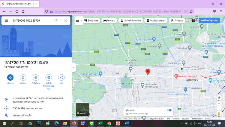The width and height of the screenshot is (225, 127).
Task: Click the red location pin on the map
Action: [148, 72]
